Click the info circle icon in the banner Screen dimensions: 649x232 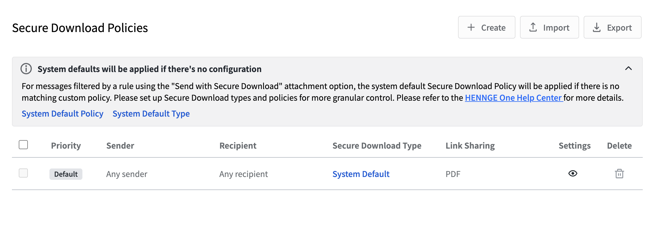coord(26,69)
